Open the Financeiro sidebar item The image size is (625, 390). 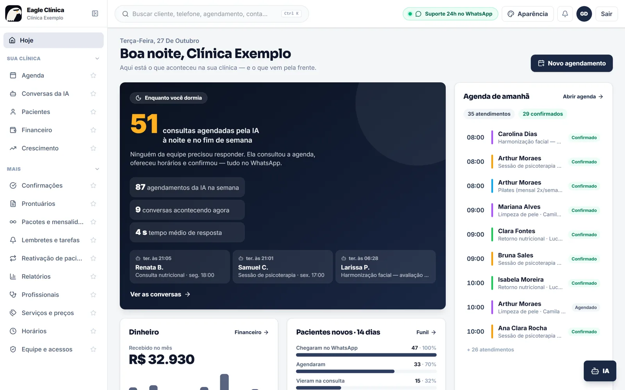coord(37,130)
